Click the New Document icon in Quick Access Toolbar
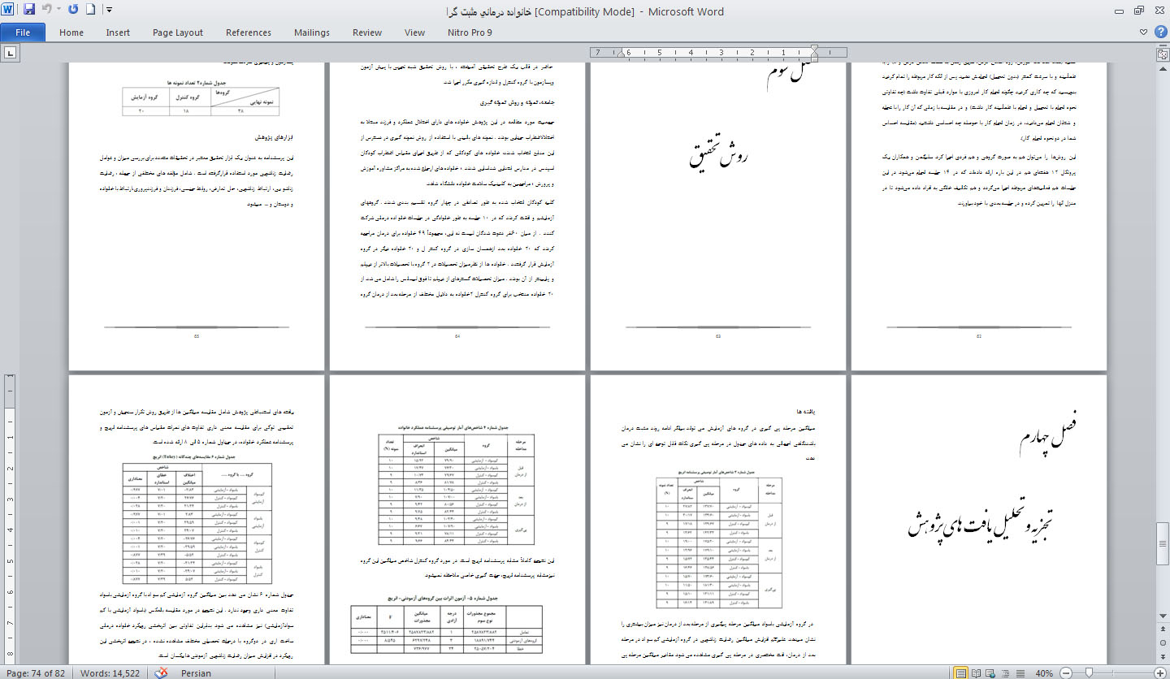 tap(91, 11)
